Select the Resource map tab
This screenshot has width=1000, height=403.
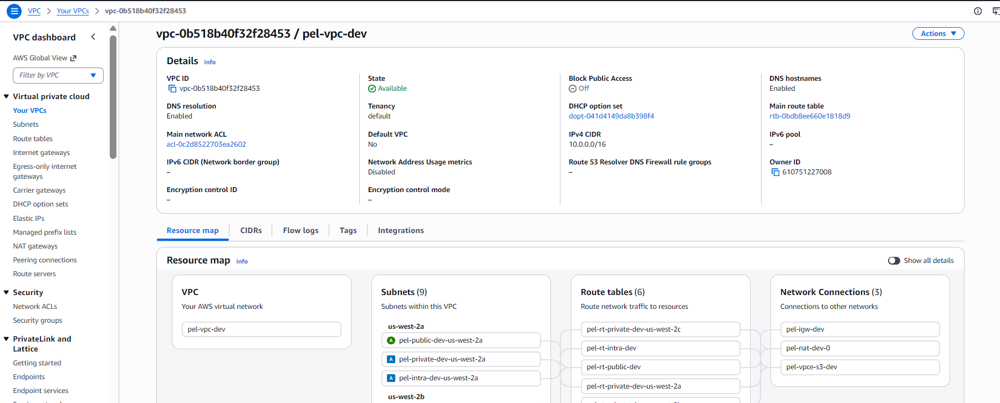point(193,230)
